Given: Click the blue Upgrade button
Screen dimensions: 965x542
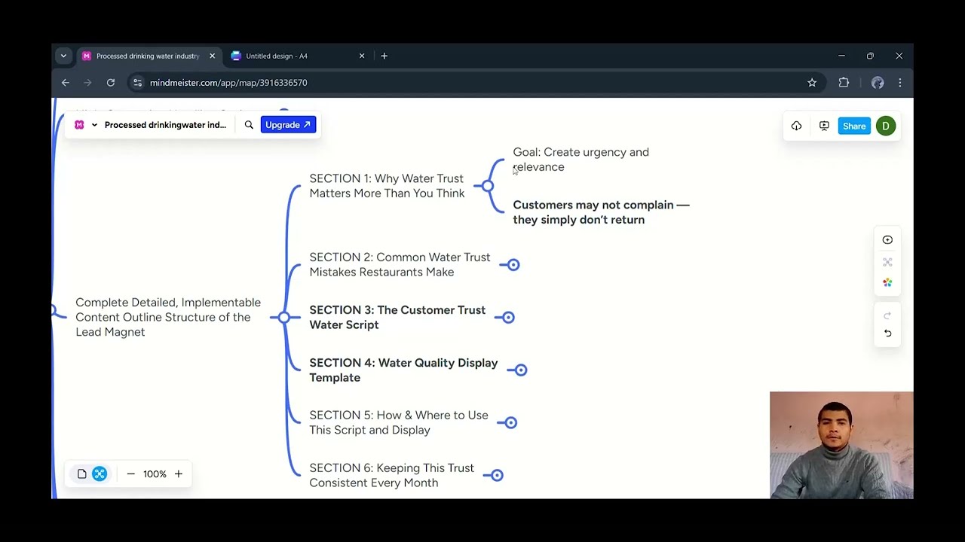Looking at the screenshot, I should (x=288, y=125).
